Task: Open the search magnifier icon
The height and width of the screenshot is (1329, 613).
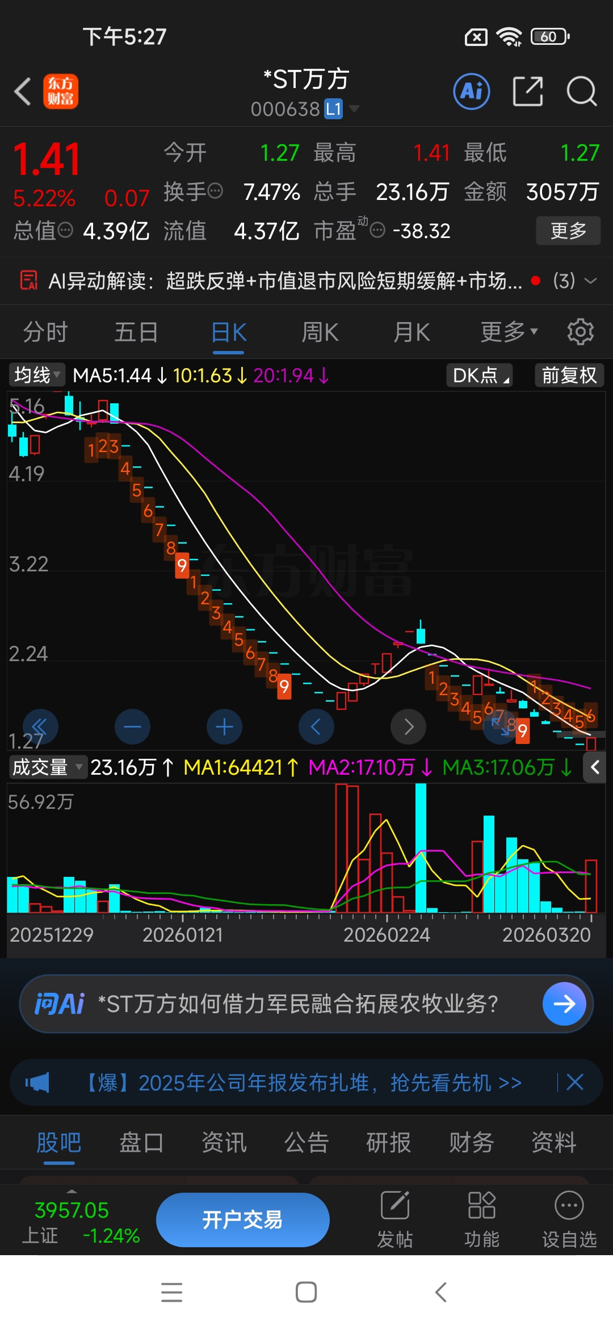Action: pyautogui.click(x=582, y=91)
